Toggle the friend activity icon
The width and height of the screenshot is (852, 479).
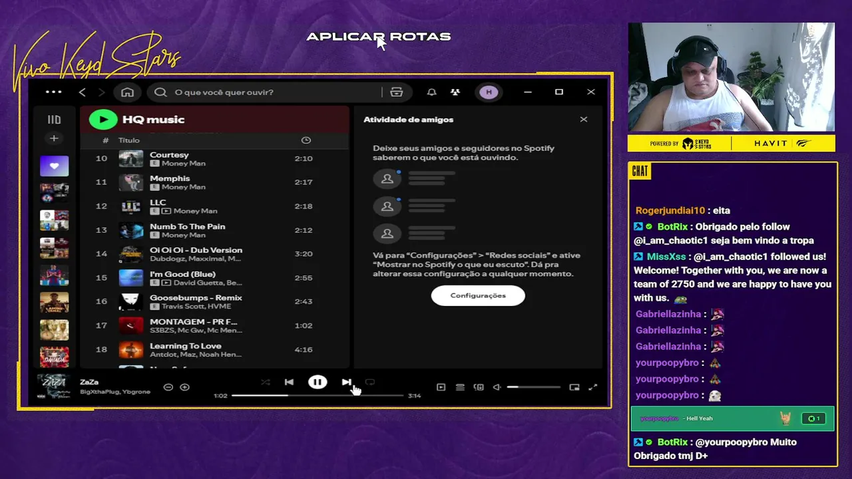point(455,92)
